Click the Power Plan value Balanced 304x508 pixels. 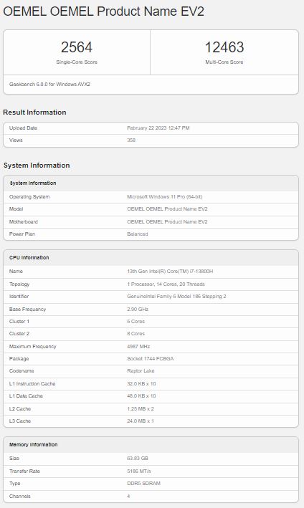(x=138, y=234)
